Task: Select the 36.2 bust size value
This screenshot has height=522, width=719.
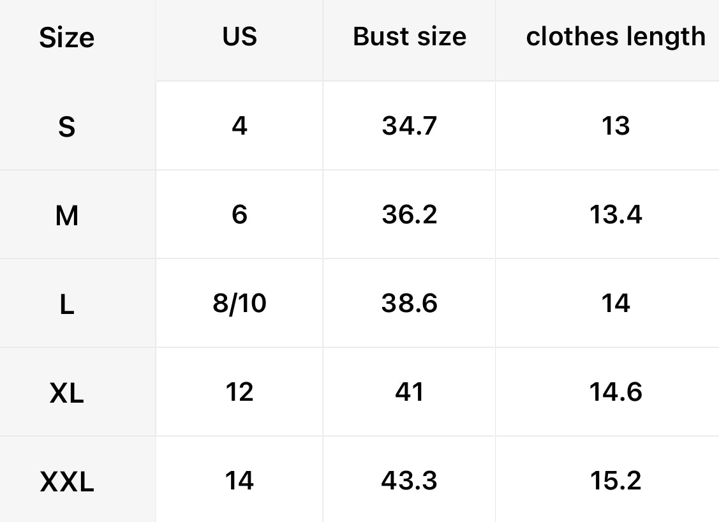Action: [410, 214]
